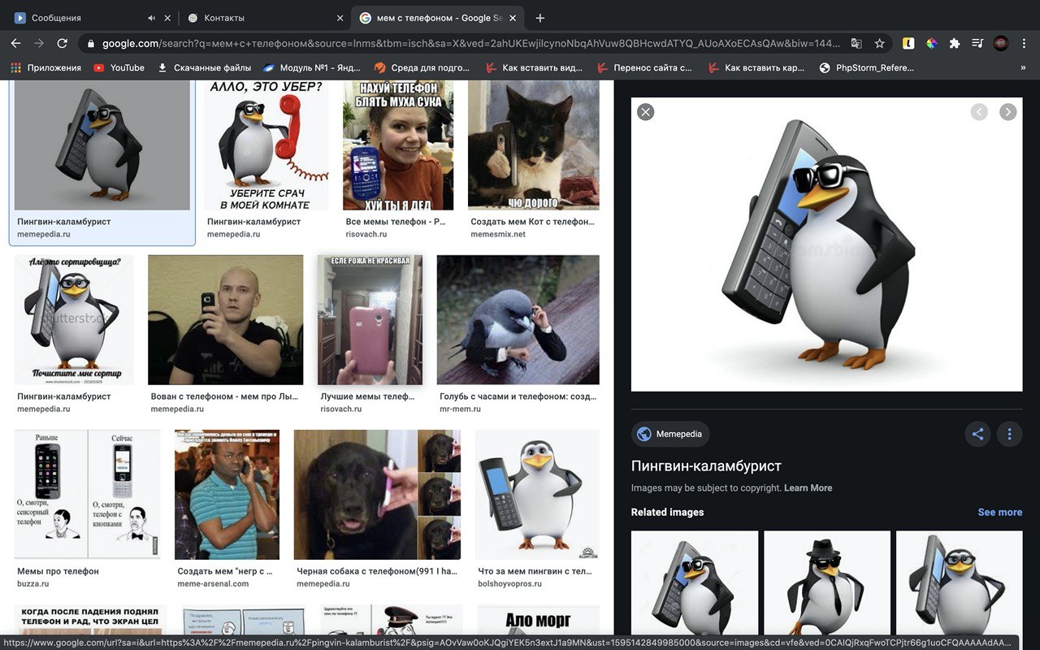The image size is (1040, 650).
Task: Reload the current page
Action: [x=62, y=43]
